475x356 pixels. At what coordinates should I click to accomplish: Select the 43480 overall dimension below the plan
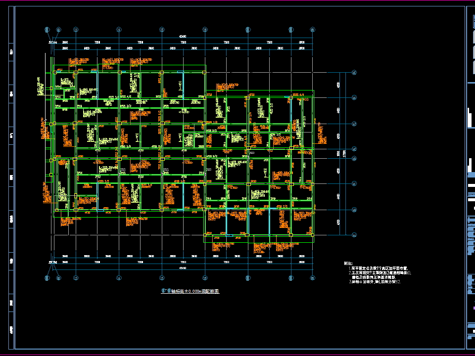(183, 268)
